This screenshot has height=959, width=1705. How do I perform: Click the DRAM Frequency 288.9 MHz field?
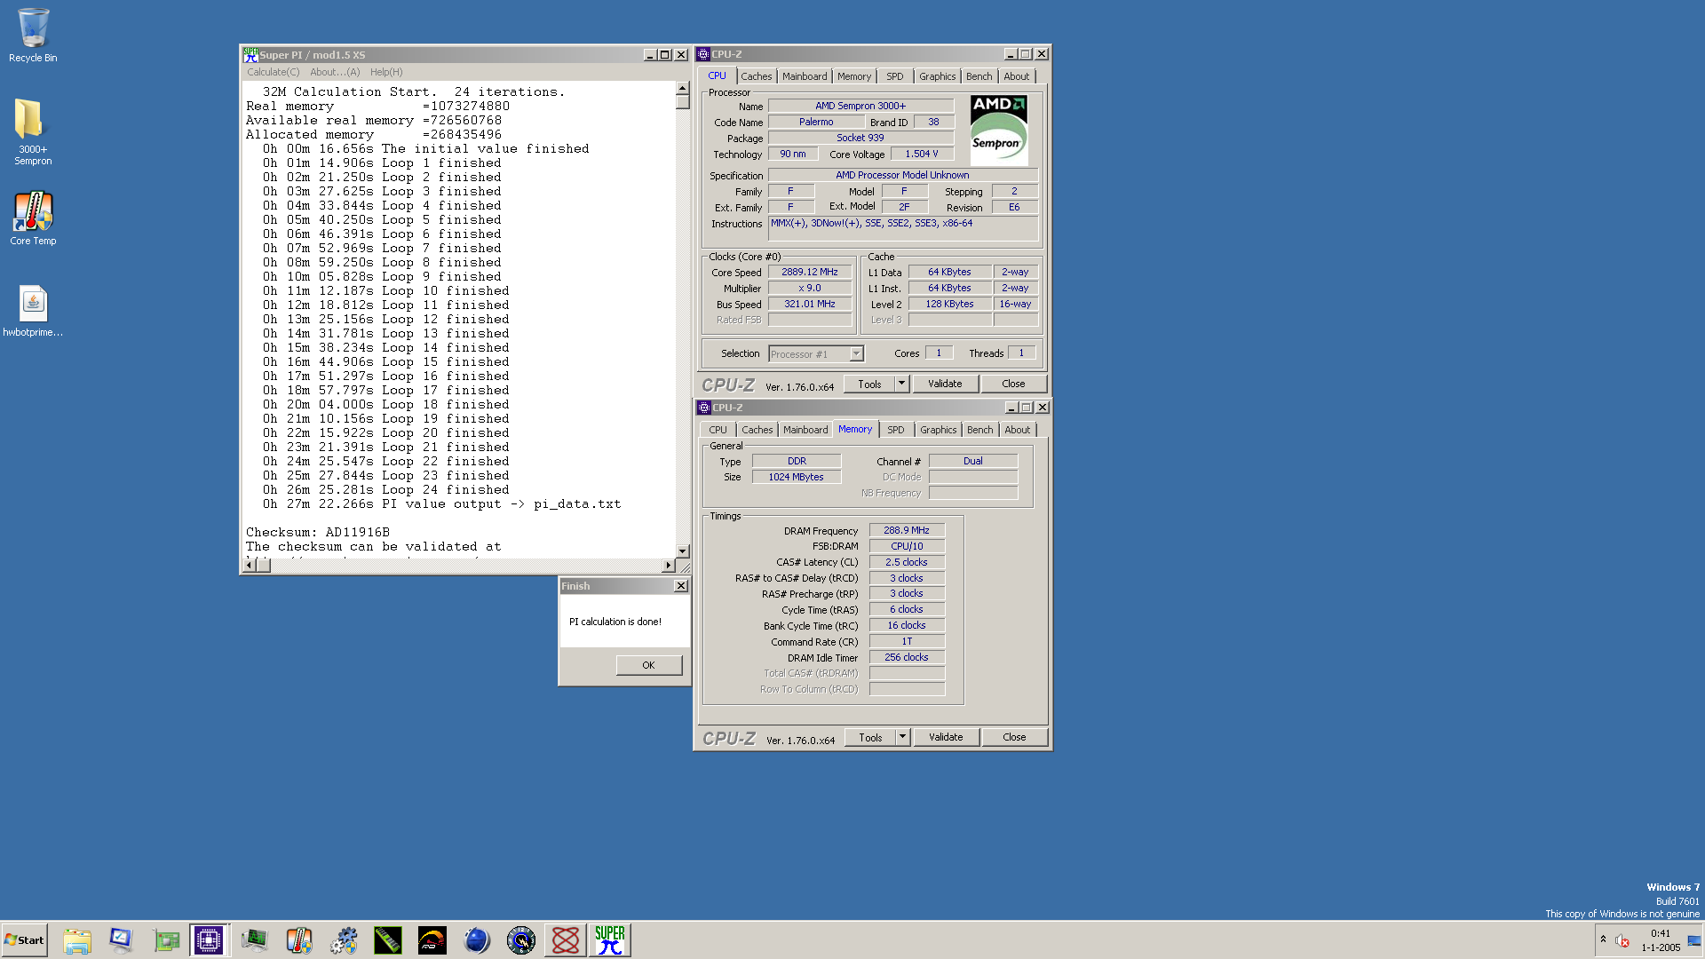click(907, 530)
